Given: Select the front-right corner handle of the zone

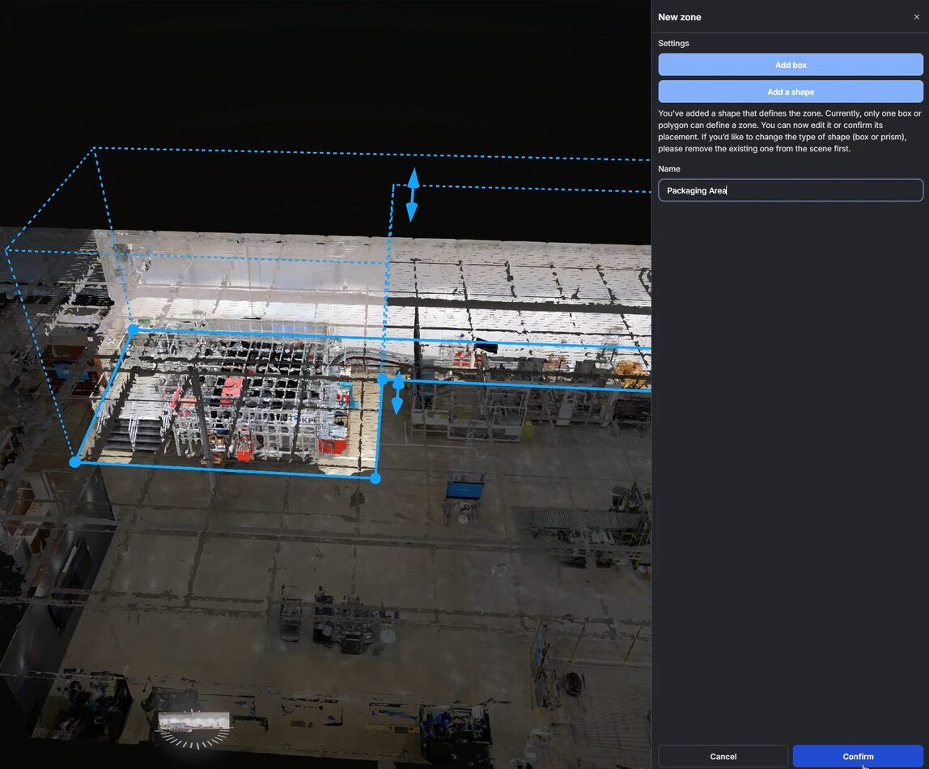Looking at the screenshot, I should pyautogui.click(x=375, y=478).
